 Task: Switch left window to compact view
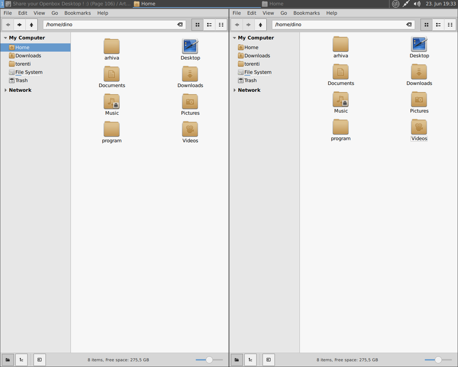coord(221,25)
